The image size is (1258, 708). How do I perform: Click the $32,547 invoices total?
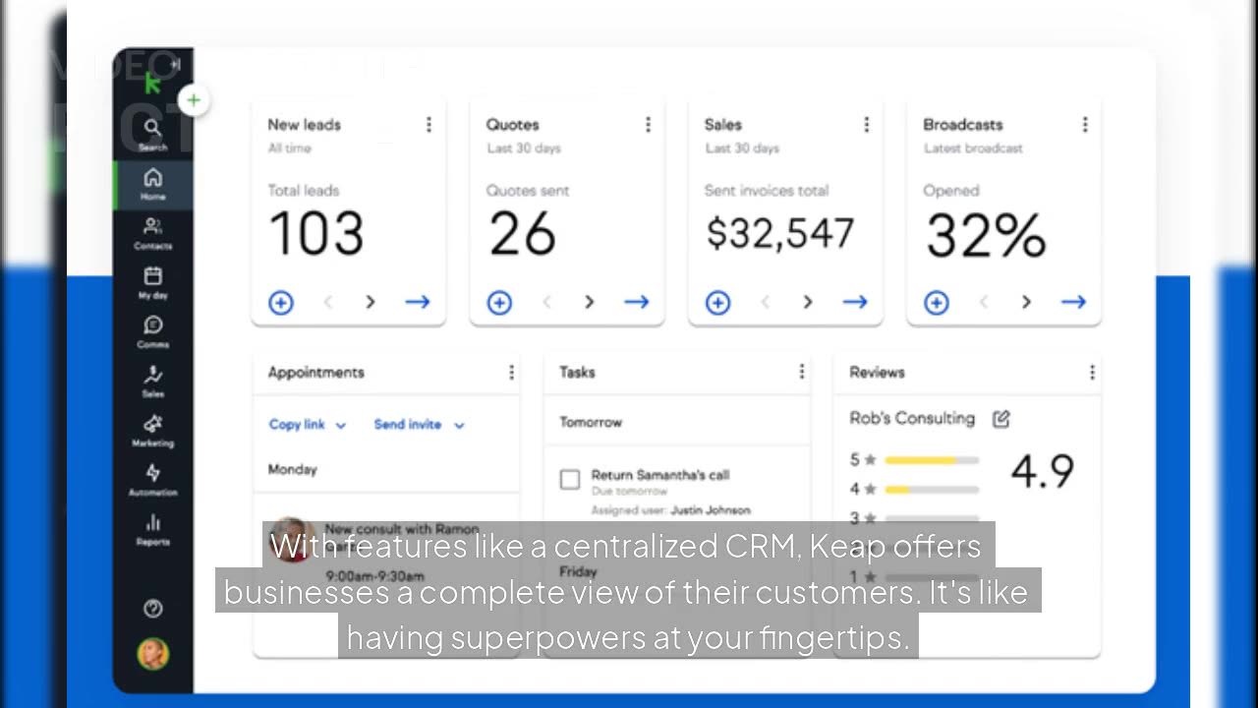(x=780, y=233)
